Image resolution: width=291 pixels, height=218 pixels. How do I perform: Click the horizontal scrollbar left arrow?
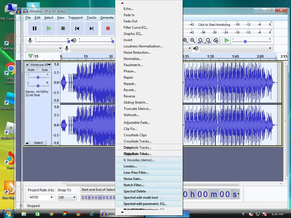point(64,184)
